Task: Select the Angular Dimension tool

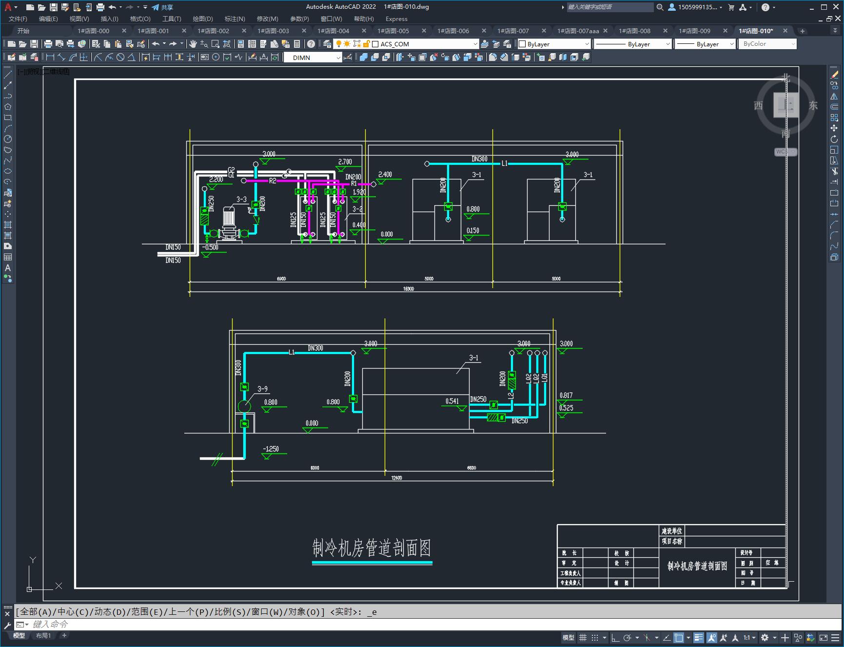Action: coord(131,57)
